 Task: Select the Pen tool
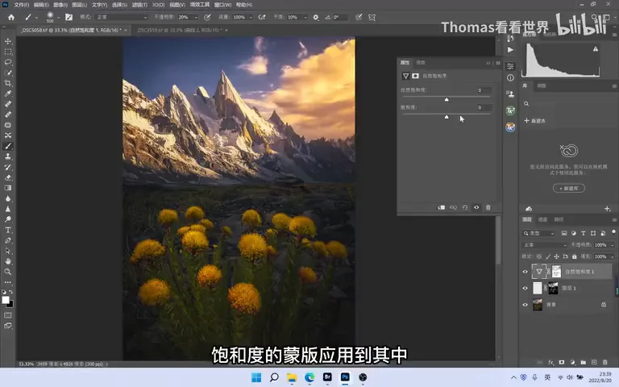(8, 240)
